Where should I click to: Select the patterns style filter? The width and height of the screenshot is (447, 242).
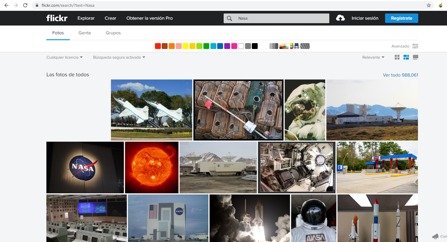tap(305, 46)
